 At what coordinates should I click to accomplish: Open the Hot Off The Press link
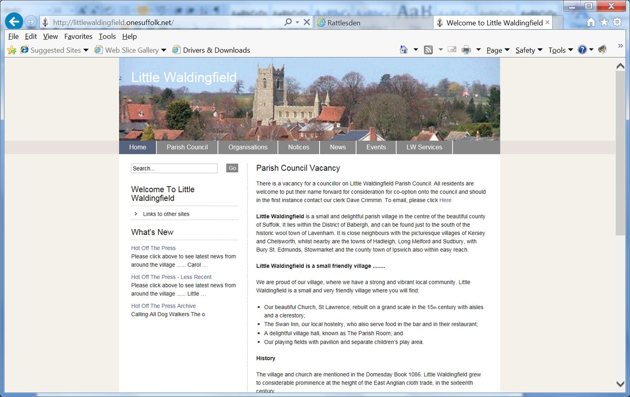153,248
